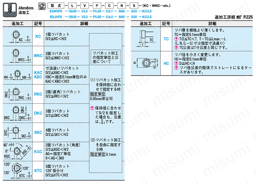256x184 pixels.
Task: Click the ツバカット加工の指定単位と公差について box
Action: click(x=105, y=57)
